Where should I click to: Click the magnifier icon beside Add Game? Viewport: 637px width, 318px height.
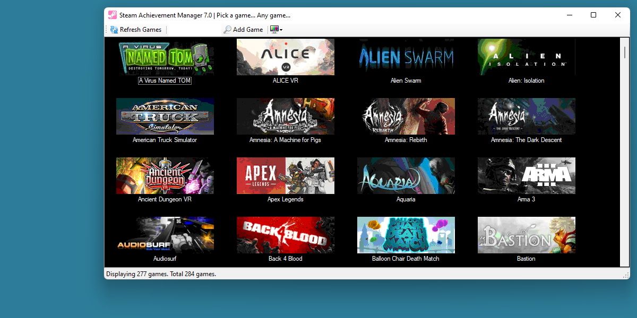pyautogui.click(x=227, y=30)
